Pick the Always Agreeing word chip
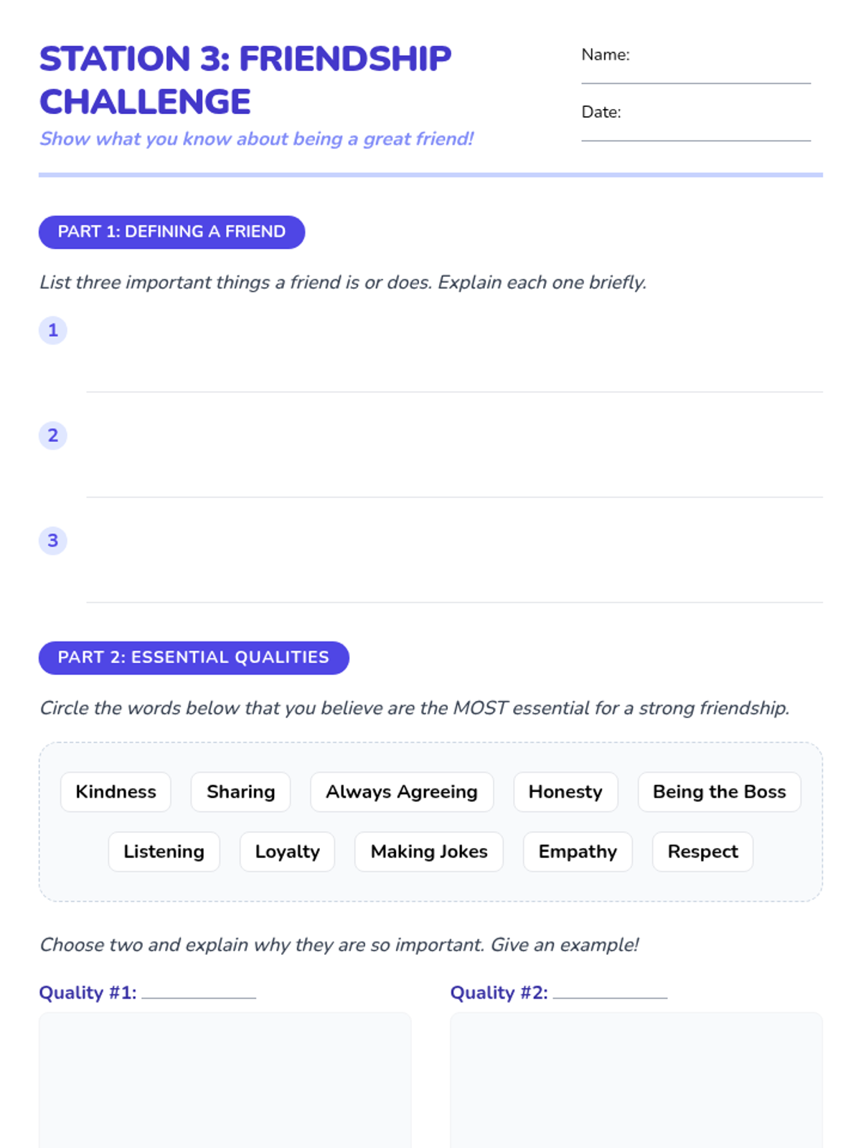This screenshot has height=1148, width=861. coord(402,791)
